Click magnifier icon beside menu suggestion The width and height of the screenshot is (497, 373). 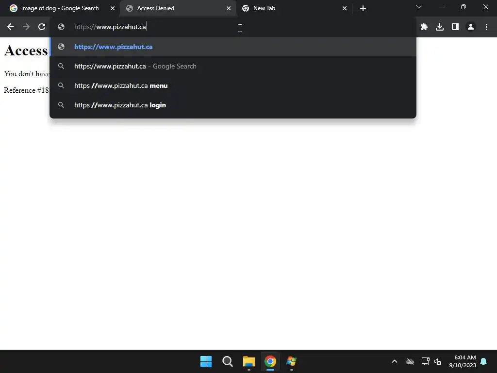(61, 85)
